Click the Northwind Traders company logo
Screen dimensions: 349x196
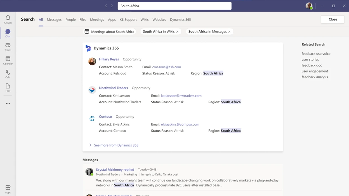click(92, 90)
